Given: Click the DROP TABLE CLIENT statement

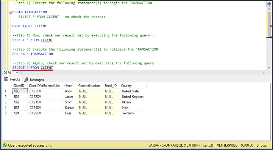Looking at the screenshot, I should pos(30,26).
